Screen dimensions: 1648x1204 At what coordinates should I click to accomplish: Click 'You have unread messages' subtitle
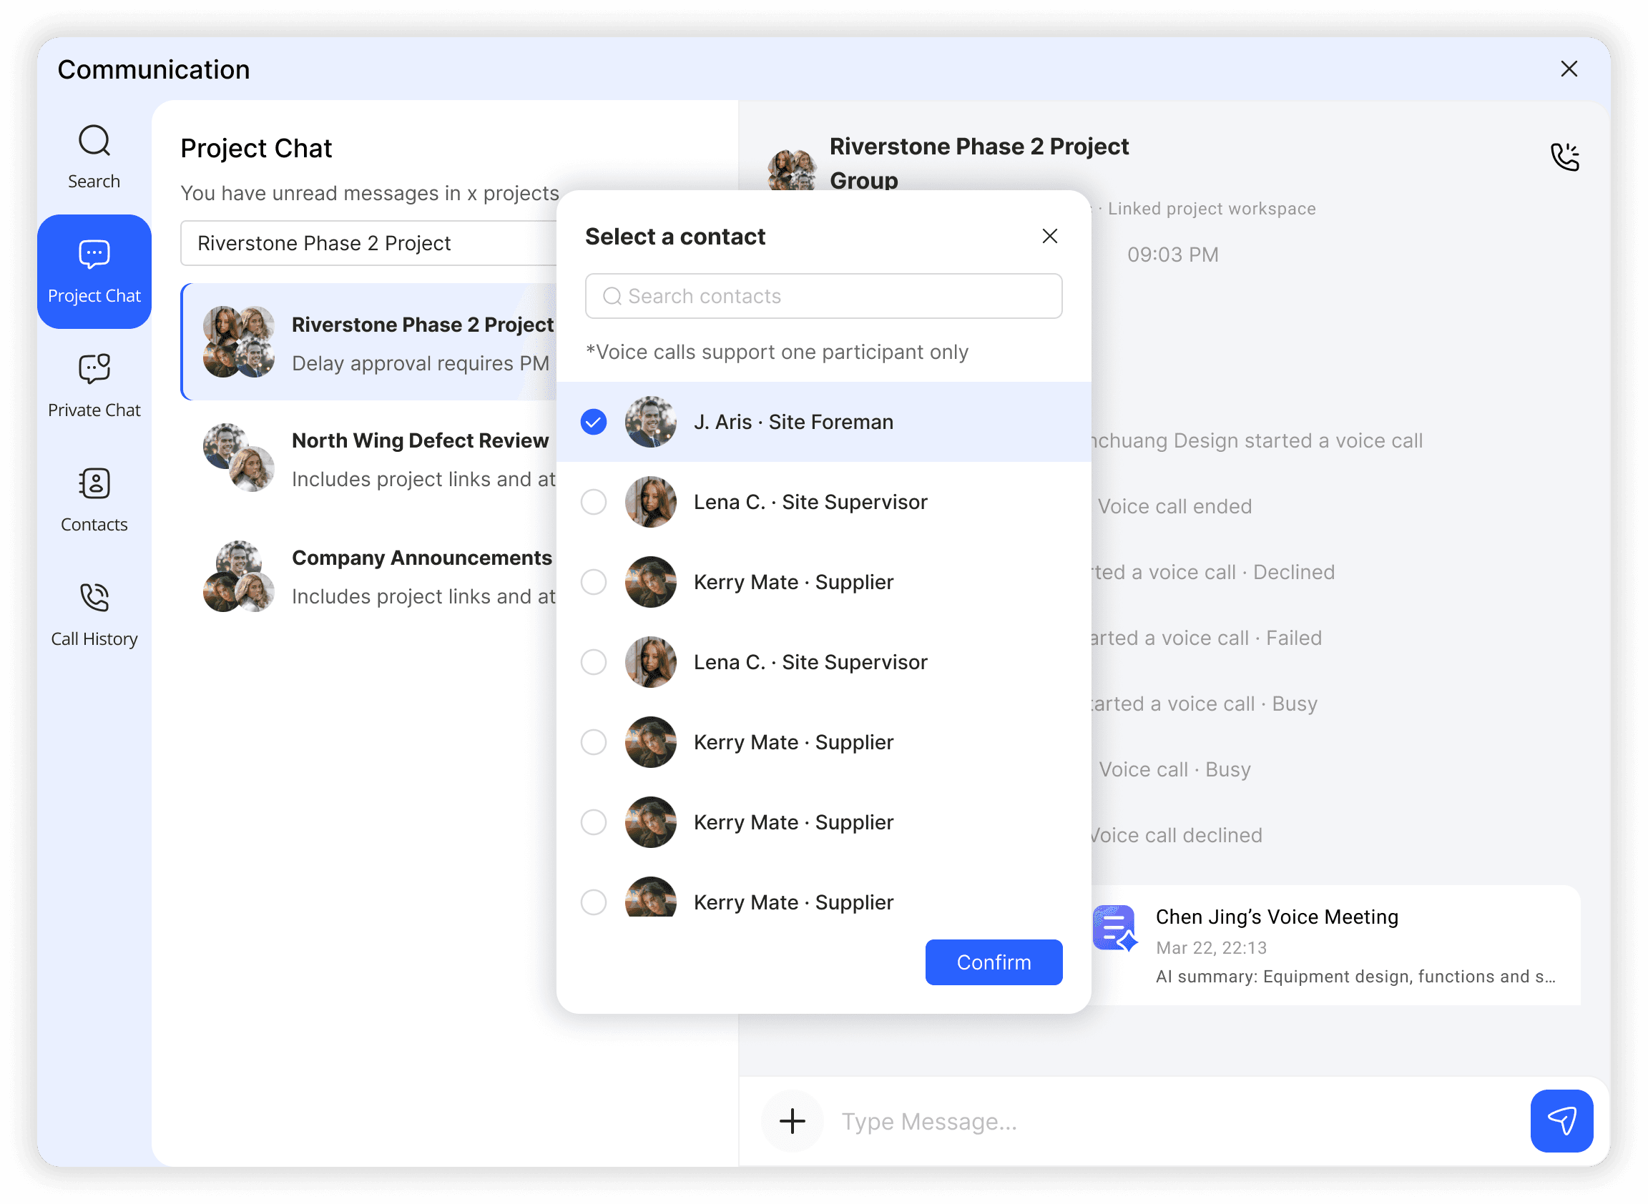369,194
